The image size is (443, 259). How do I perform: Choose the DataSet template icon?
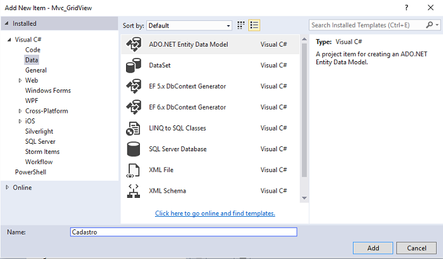[x=134, y=66]
